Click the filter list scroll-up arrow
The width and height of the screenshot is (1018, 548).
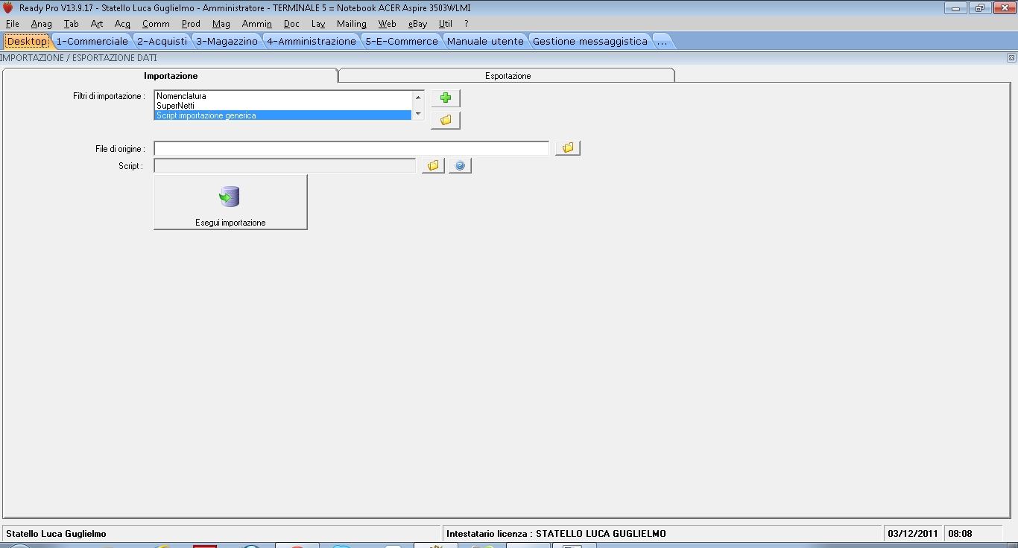coord(418,97)
